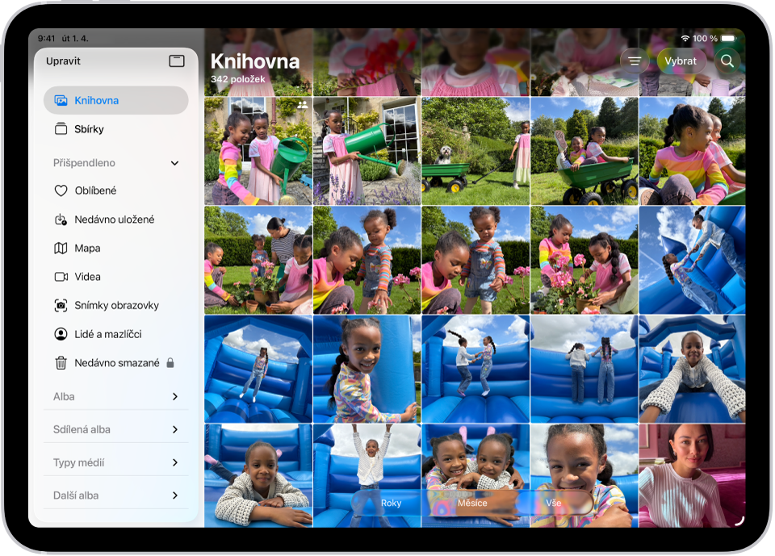The image size is (775, 556).
Task: Open the search magnifier icon
Action: click(x=727, y=61)
